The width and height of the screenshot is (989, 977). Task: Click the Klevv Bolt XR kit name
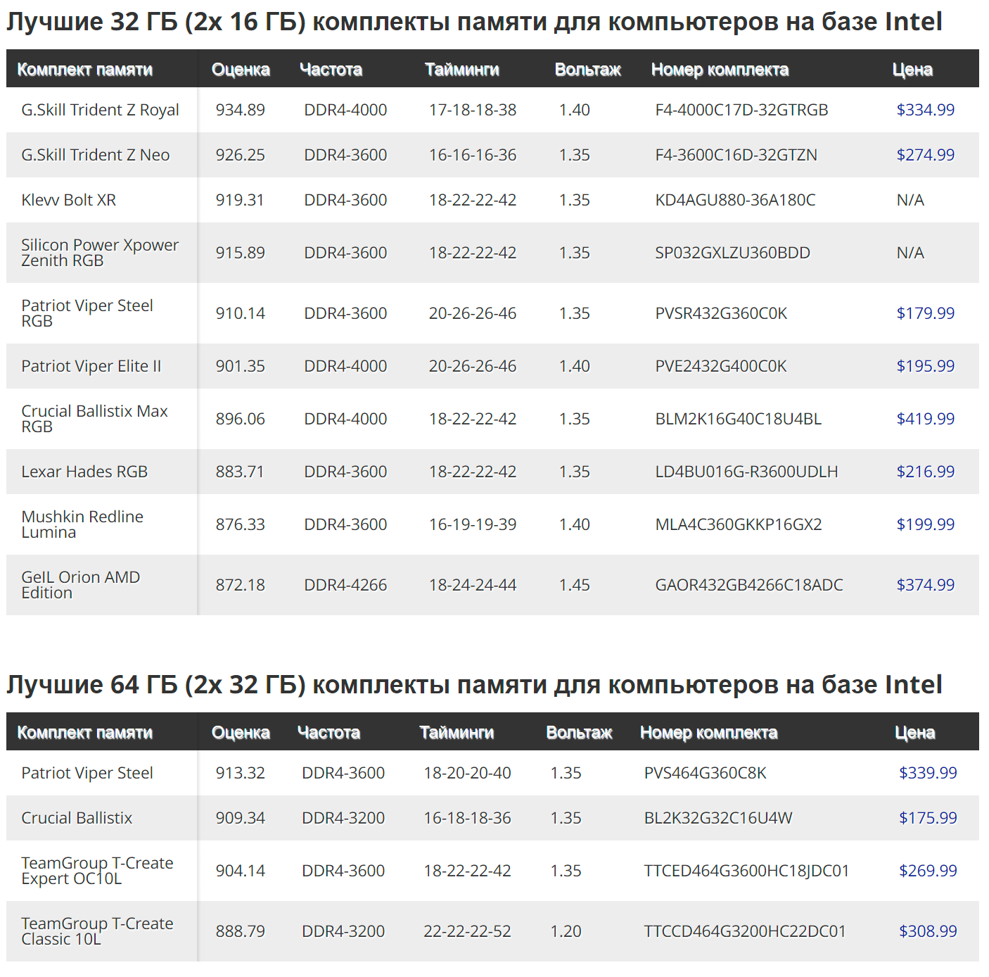coord(68,200)
